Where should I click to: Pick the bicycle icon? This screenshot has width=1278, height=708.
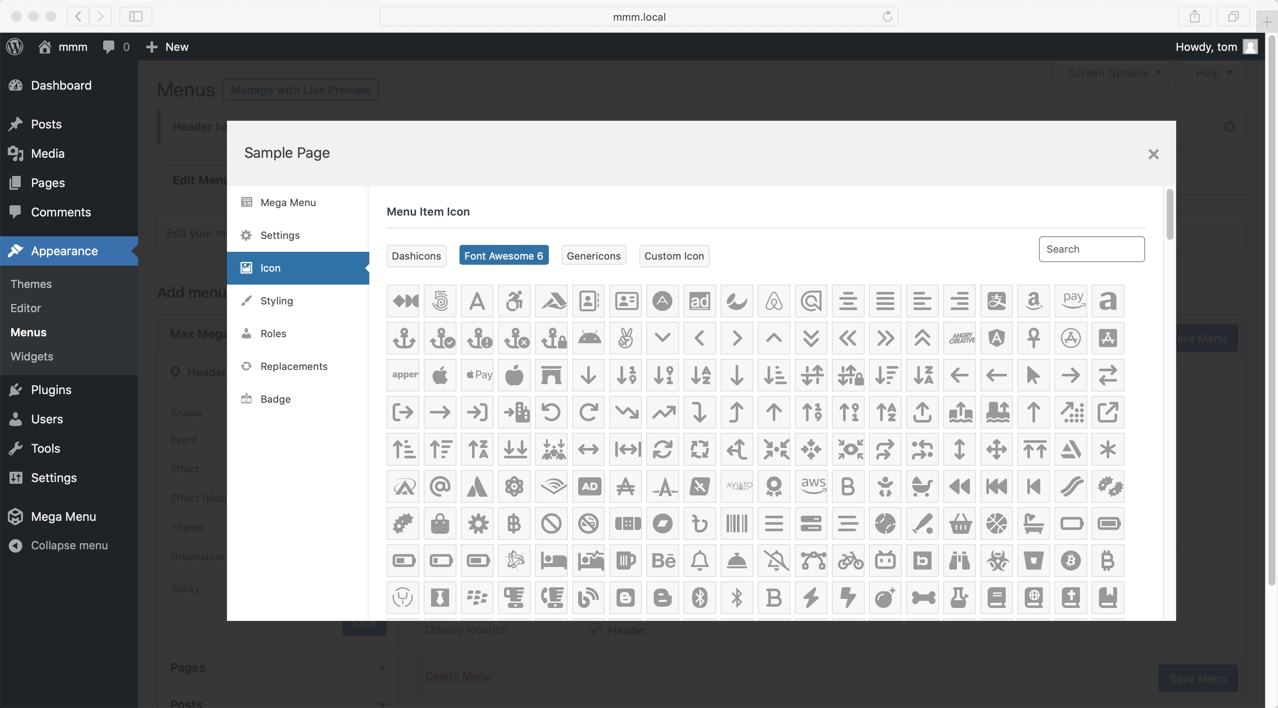(x=848, y=561)
